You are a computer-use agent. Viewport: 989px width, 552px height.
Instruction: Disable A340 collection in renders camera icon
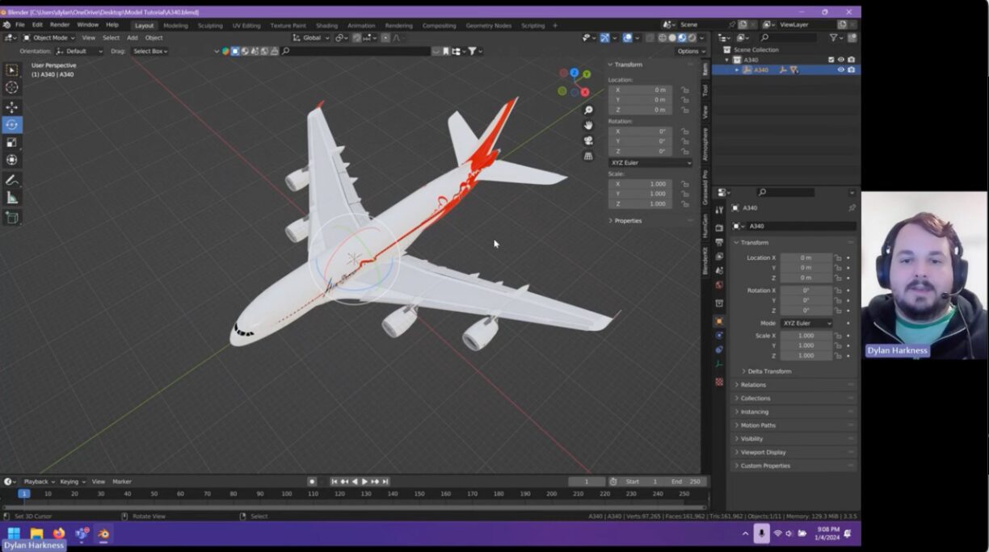pyautogui.click(x=851, y=60)
